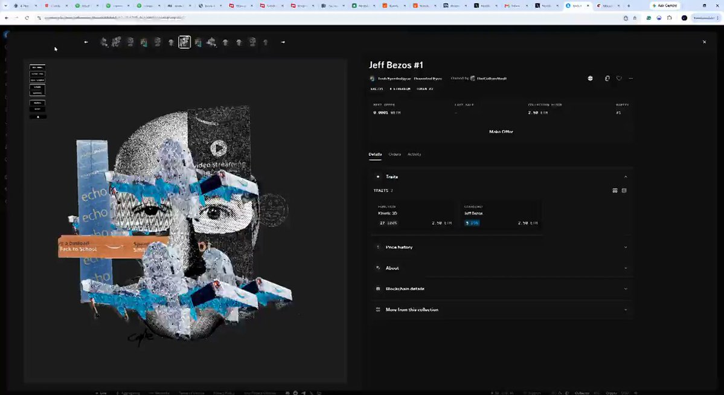Open the Jeff Bezos trait card
Screen dimensions: 724x395
point(501,215)
